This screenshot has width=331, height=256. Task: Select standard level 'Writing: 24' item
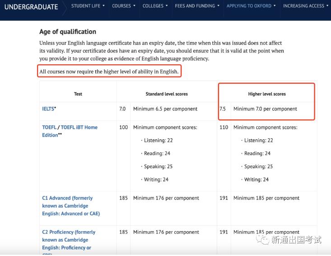156,180
